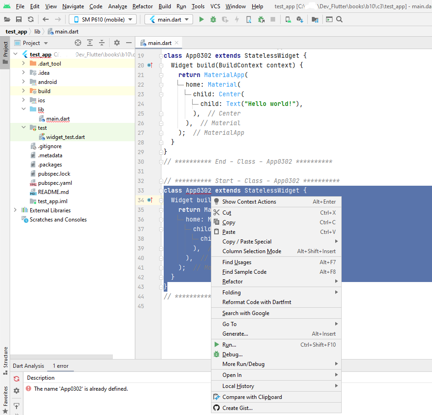Select README.md in project tree
This screenshot has width=432, height=415.
[53, 192]
